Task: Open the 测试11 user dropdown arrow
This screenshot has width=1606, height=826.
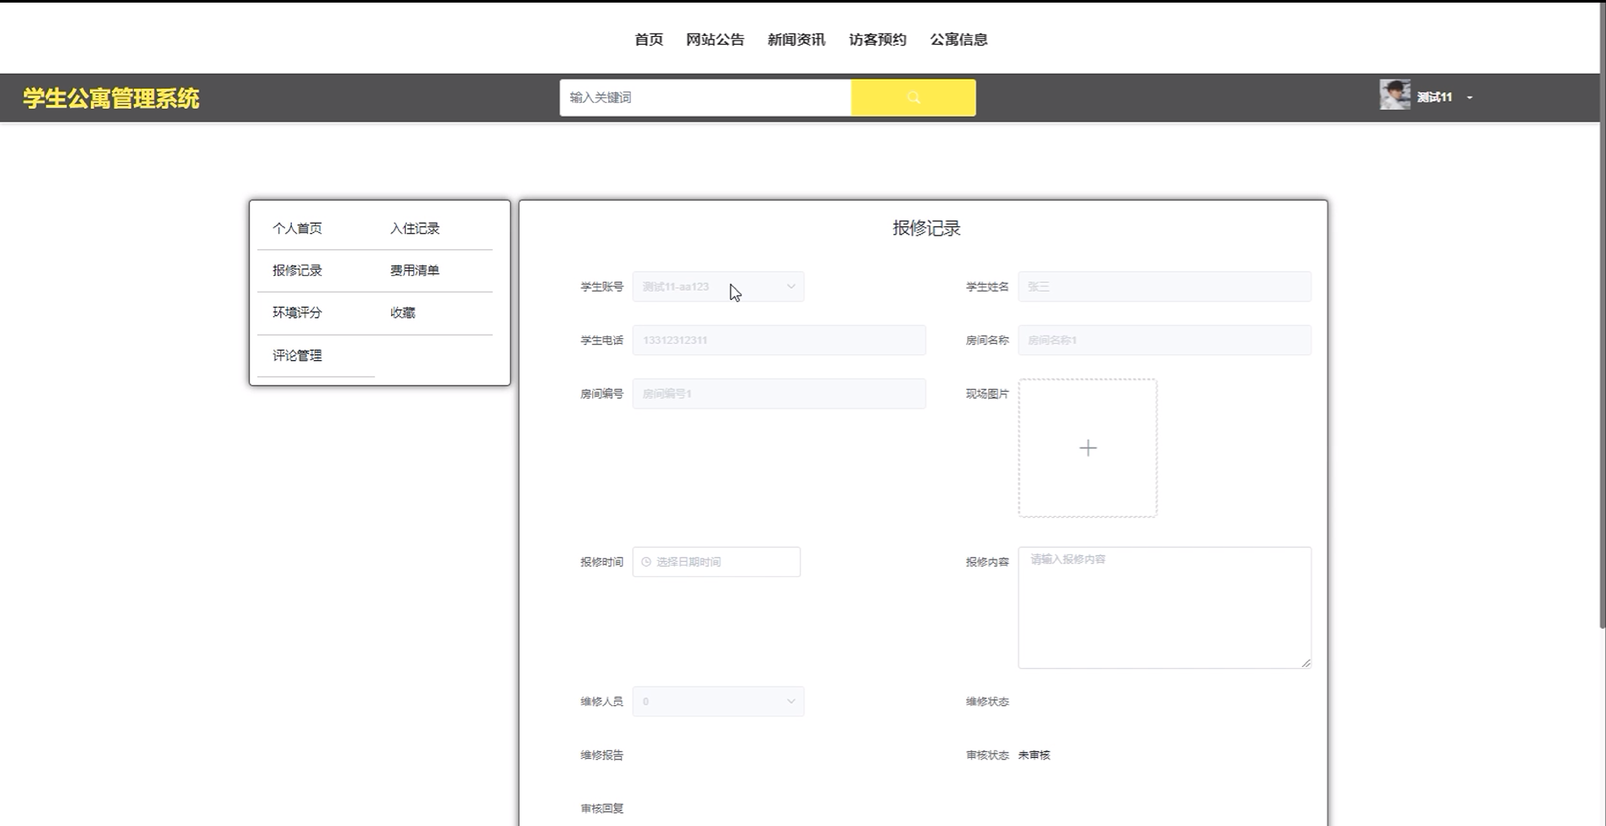Action: (x=1469, y=98)
